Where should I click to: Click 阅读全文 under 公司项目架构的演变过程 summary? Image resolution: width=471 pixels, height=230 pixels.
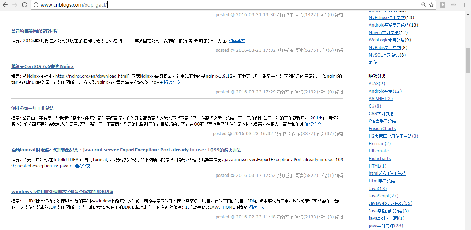point(237,41)
